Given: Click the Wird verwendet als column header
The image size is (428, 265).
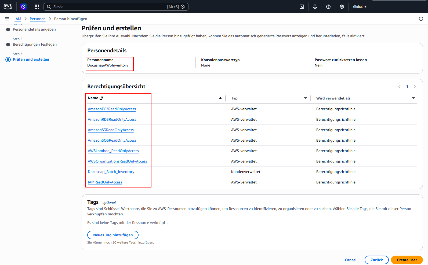Looking at the screenshot, I should click(x=333, y=98).
